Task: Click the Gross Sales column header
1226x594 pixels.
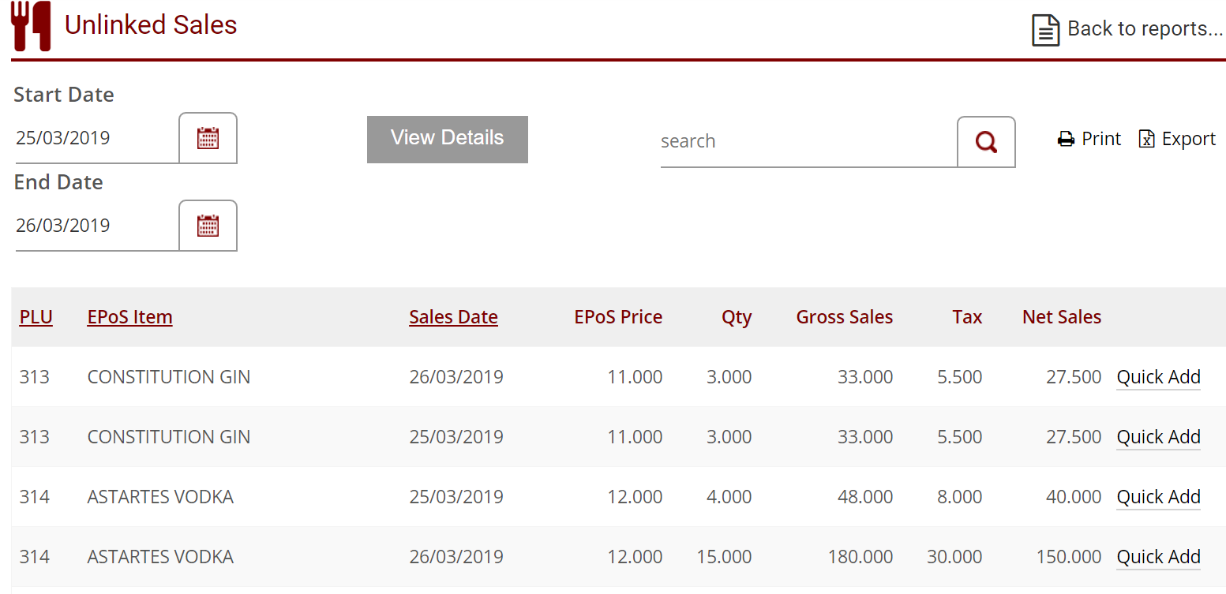Action: (x=844, y=316)
